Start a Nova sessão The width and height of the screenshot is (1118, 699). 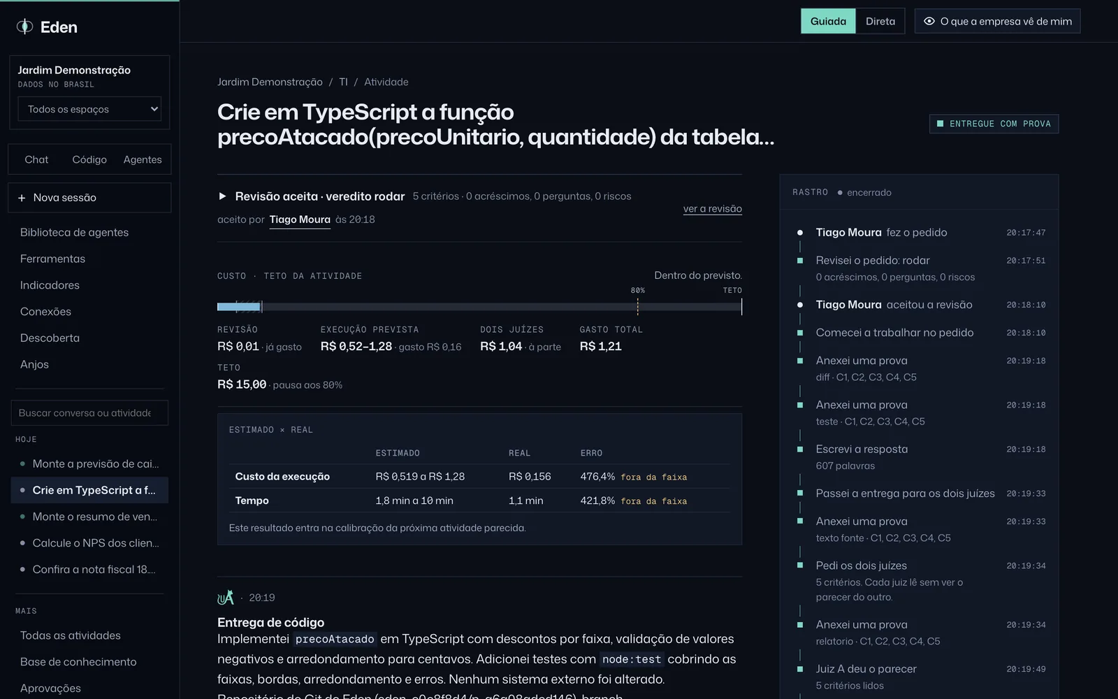click(89, 198)
